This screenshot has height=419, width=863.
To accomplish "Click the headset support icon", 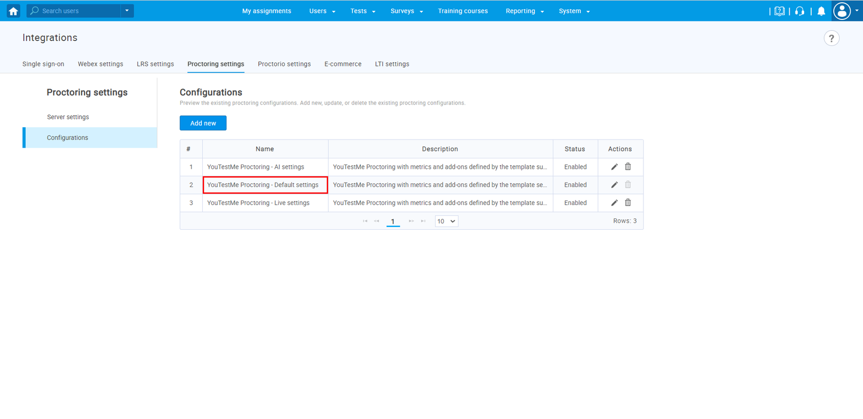I will click(799, 11).
